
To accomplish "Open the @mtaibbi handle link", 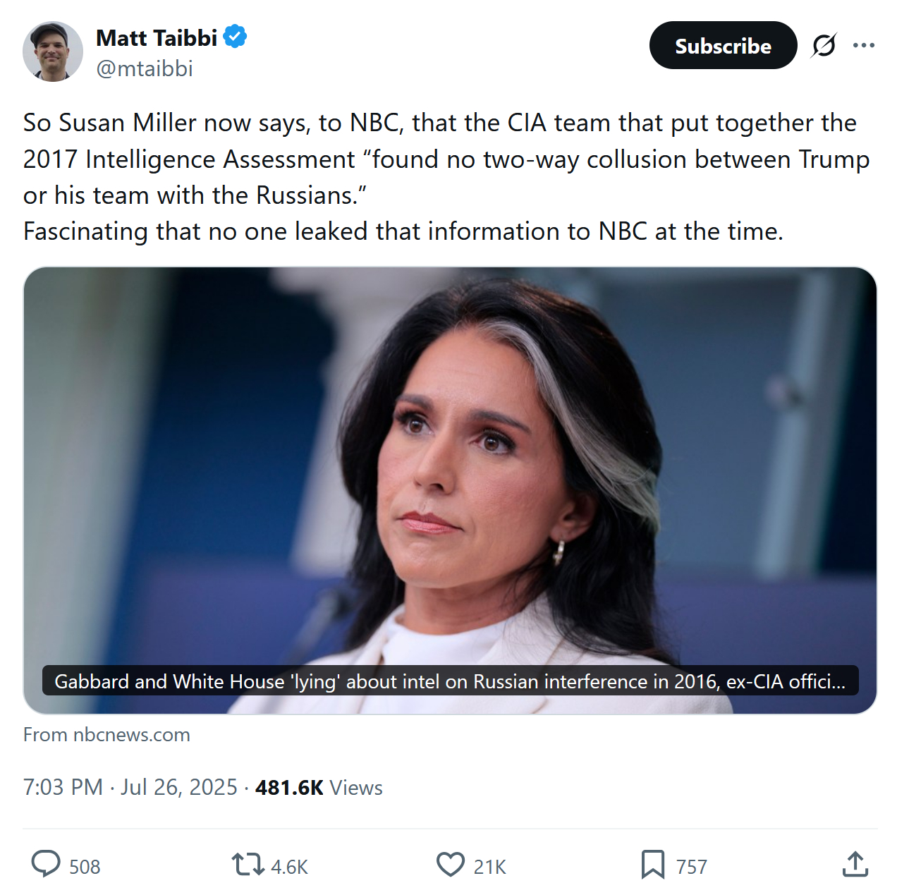I will (145, 68).
